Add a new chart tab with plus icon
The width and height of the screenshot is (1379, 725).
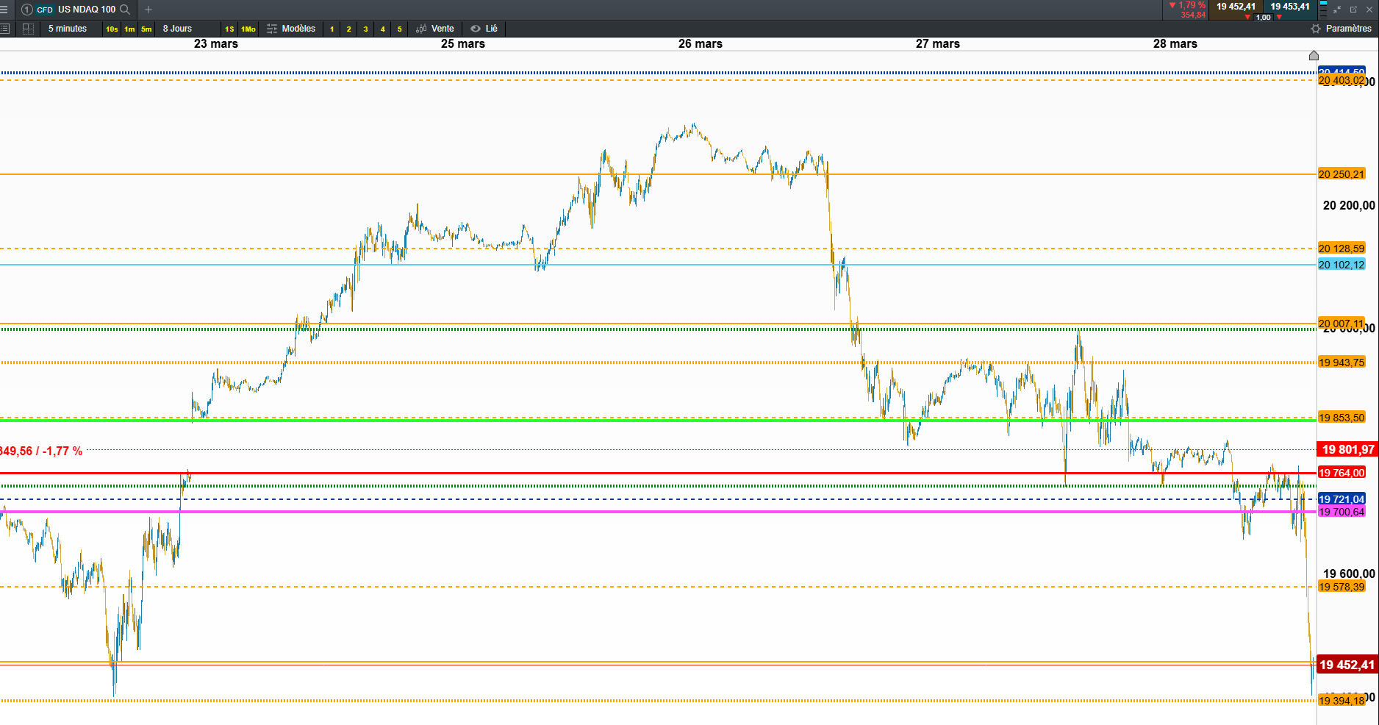(x=148, y=10)
